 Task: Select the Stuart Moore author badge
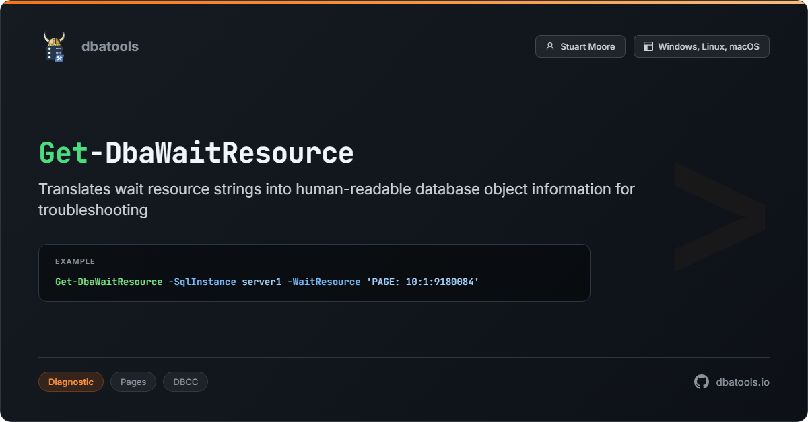pyautogui.click(x=580, y=46)
